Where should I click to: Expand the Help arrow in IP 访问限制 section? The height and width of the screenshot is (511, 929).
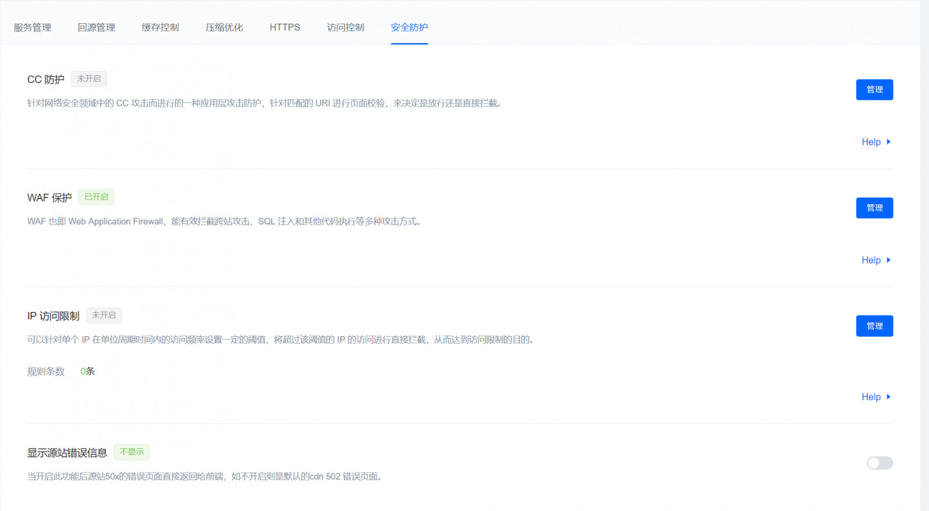(888, 397)
